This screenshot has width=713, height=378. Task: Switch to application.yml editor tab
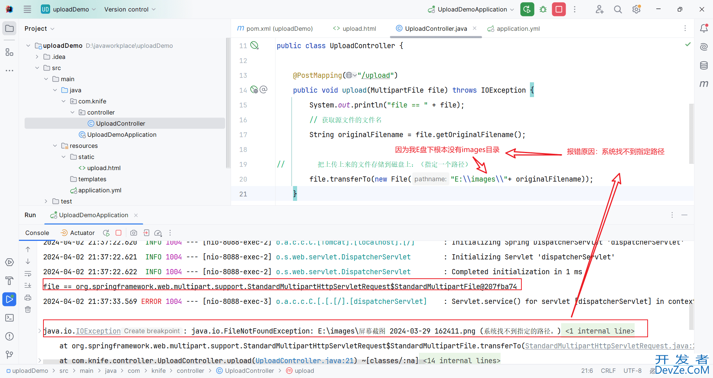pyautogui.click(x=514, y=29)
